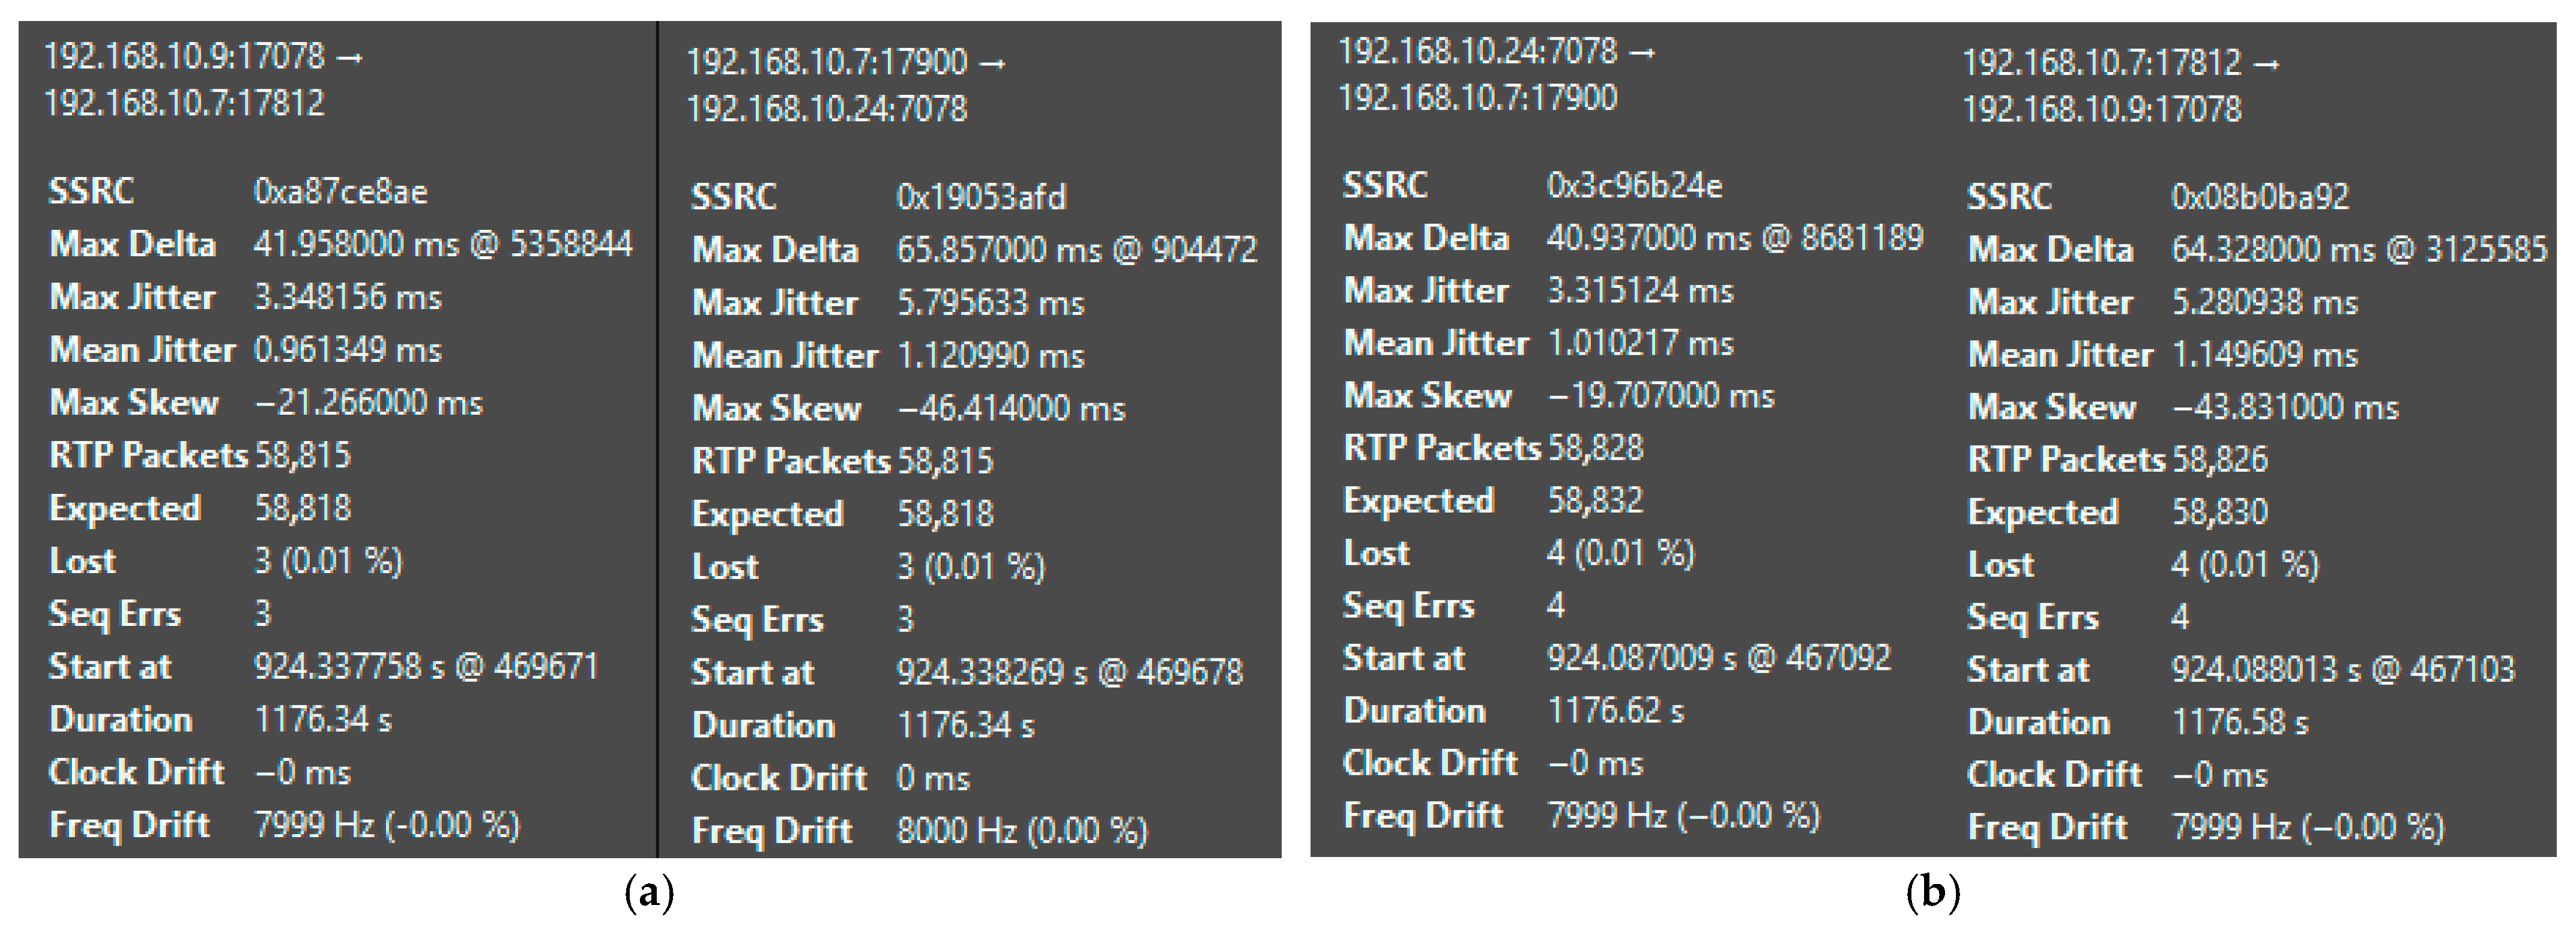Screen dimensions: 2576x932
Task: Select the Duration value 1176.62 s
Action: coord(1615,711)
